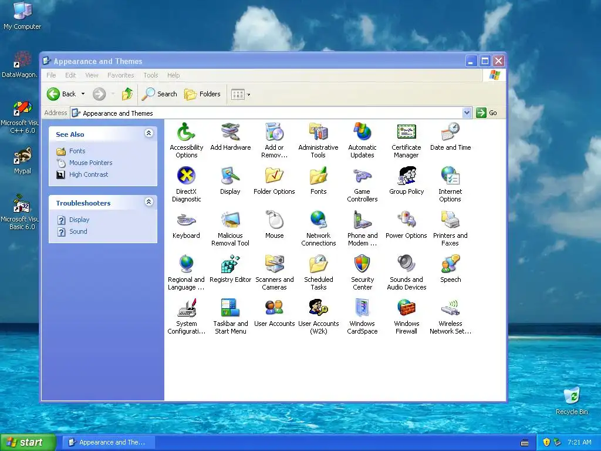The width and height of the screenshot is (601, 451).
Task: Click the Address field text
Action: tap(117, 113)
